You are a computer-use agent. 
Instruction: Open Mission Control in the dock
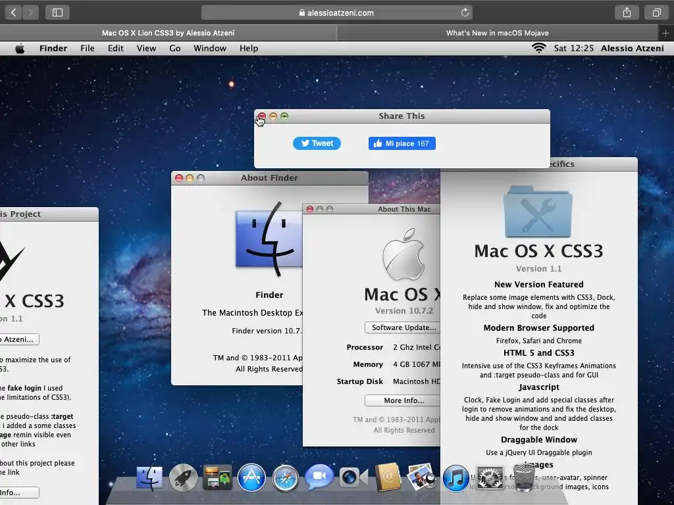point(217,477)
